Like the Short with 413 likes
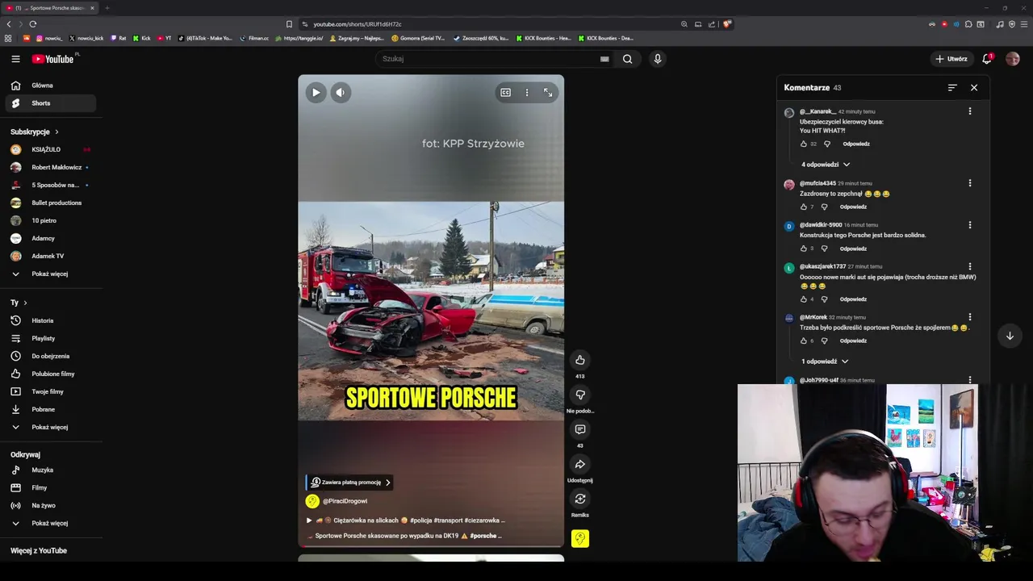The width and height of the screenshot is (1033, 581). click(579, 360)
